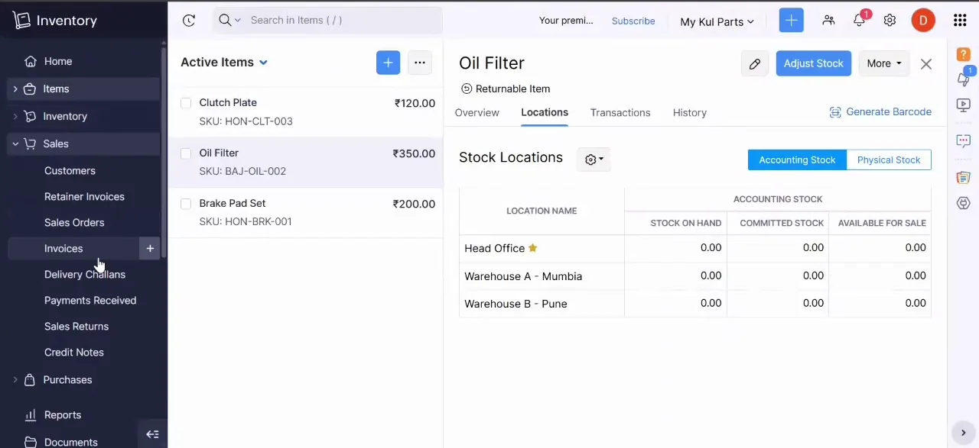This screenshot has width=979, height=448.
Task: Open the settings gear in the header
Action: (890, 21)
